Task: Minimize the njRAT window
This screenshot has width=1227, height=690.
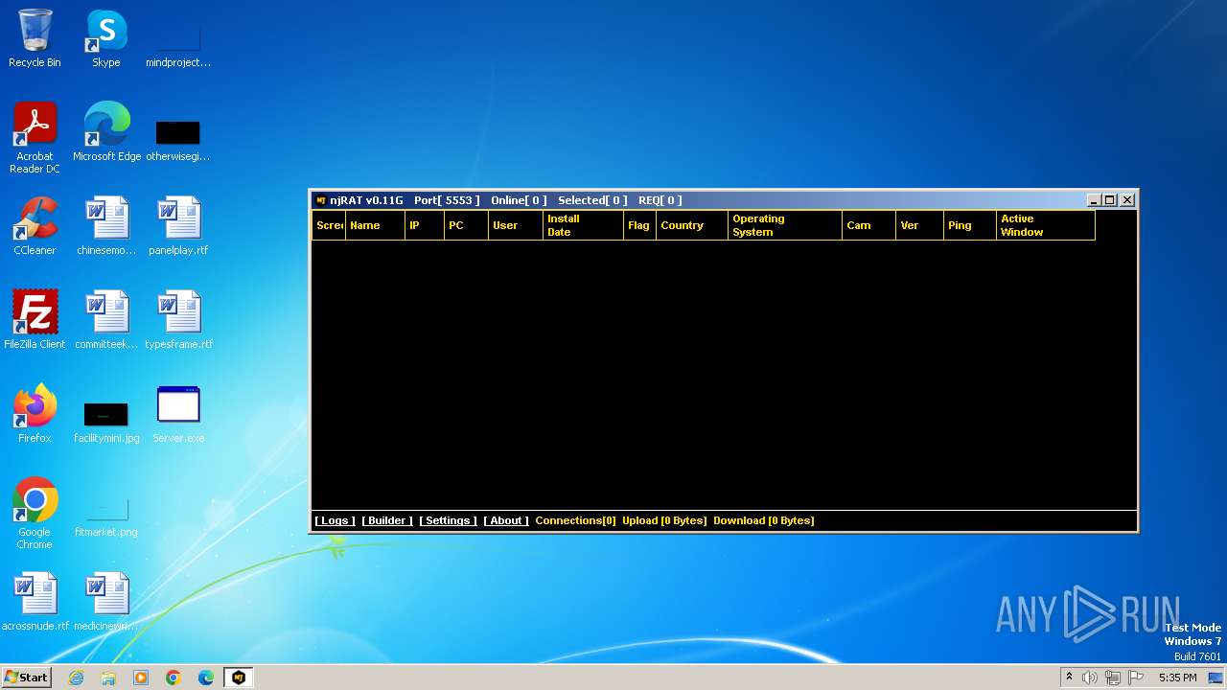Action: 1094,200
